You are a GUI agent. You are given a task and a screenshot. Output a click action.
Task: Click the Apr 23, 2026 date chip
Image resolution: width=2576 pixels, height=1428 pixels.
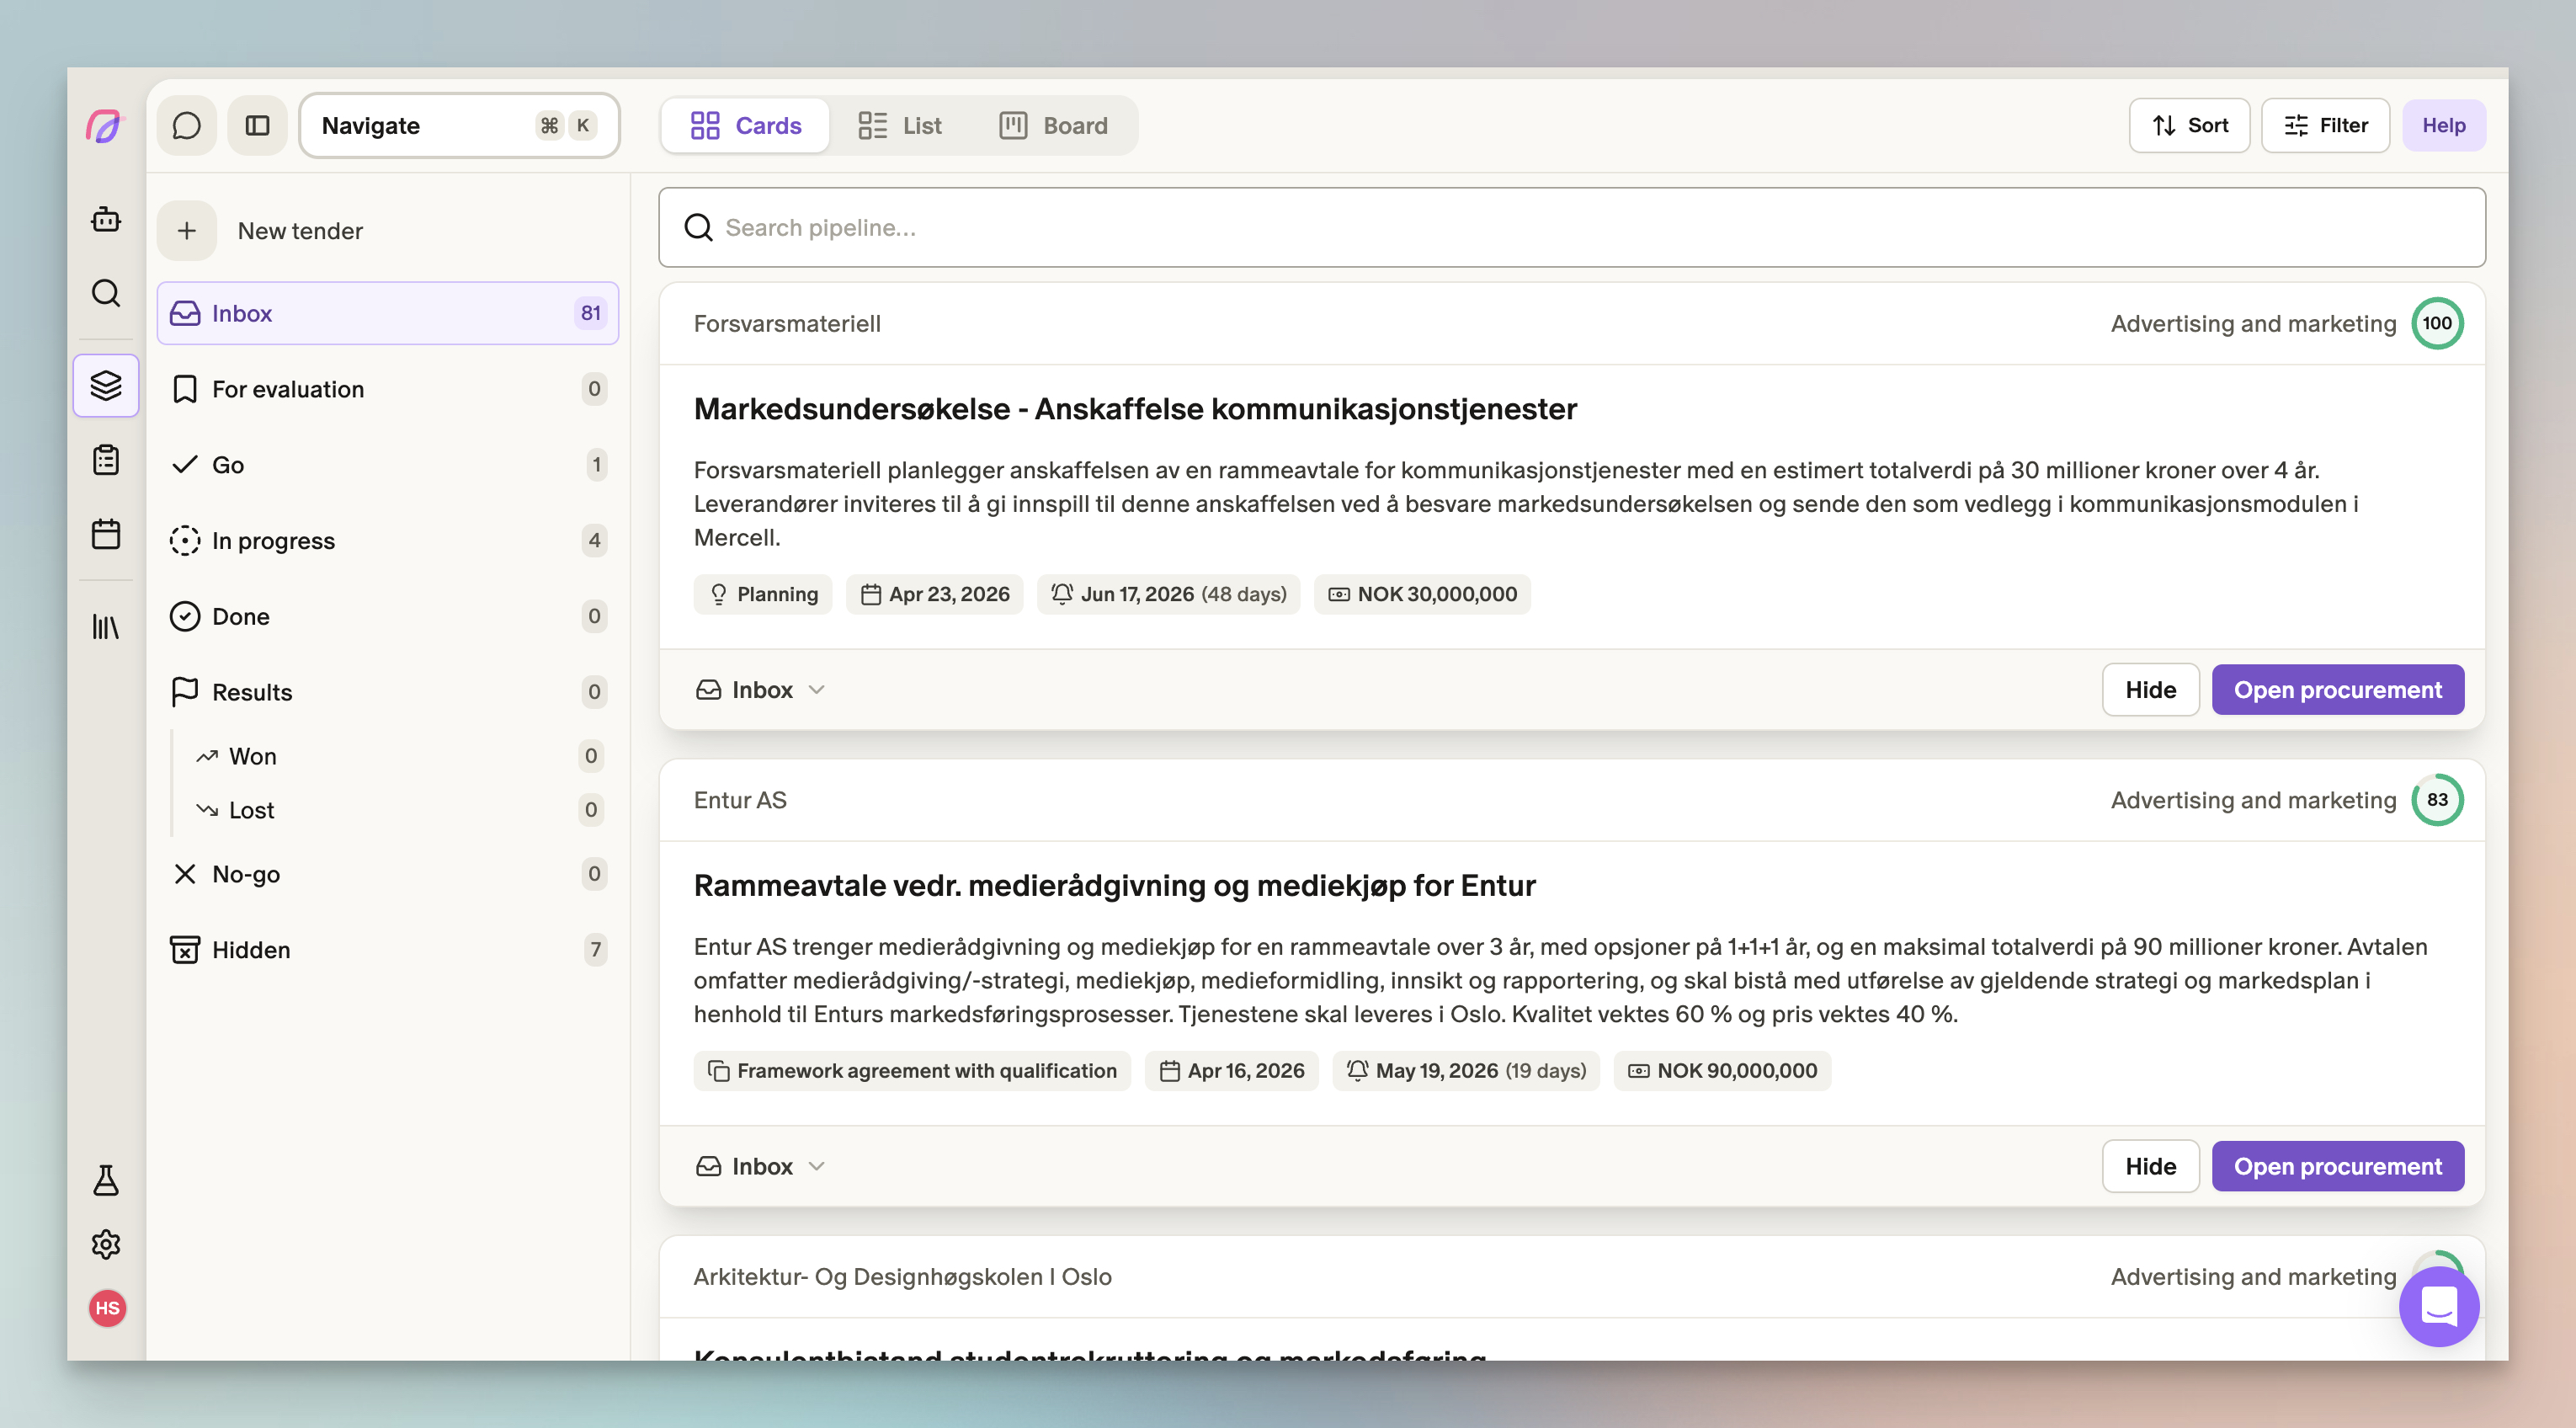pos(934,594)
